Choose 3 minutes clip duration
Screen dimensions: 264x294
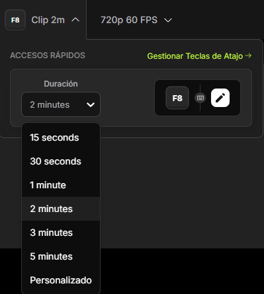(x=61, y=233)
